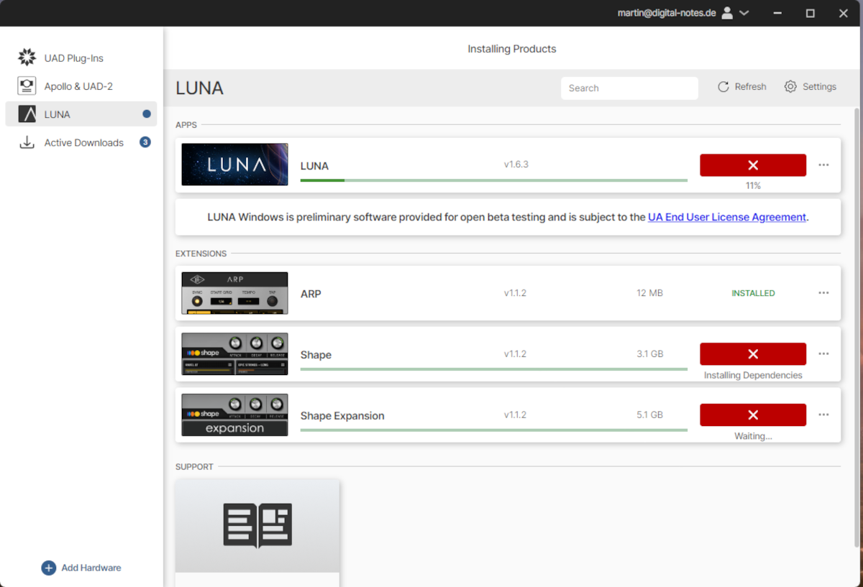Viewport: 863px width, 587px height.
Task: Click the Shape Expansion thumbnail
Action: (234, 415)
